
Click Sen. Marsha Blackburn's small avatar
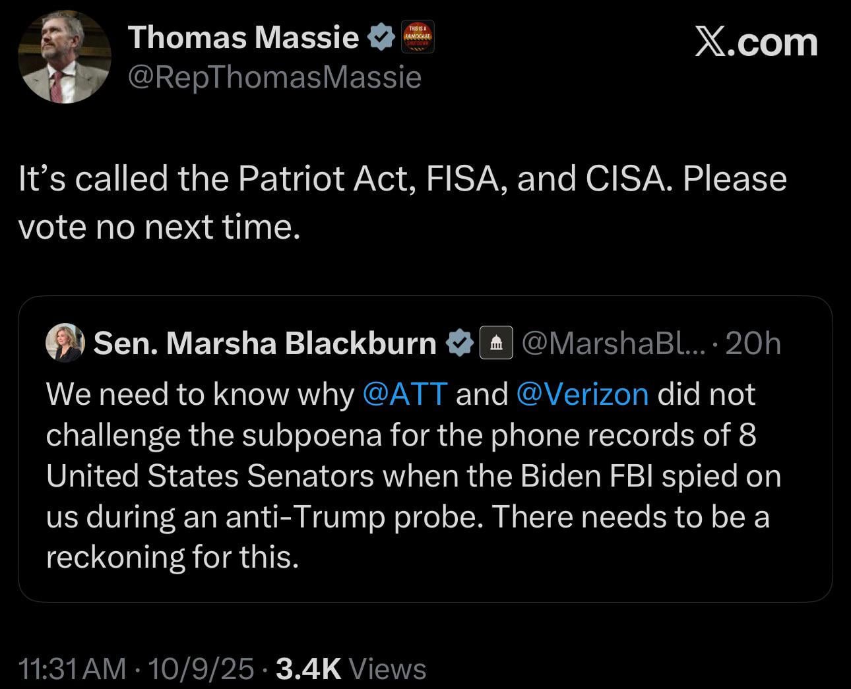(65, 344)
